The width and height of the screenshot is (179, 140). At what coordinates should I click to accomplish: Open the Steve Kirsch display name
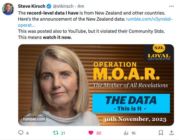click(31, 6)
